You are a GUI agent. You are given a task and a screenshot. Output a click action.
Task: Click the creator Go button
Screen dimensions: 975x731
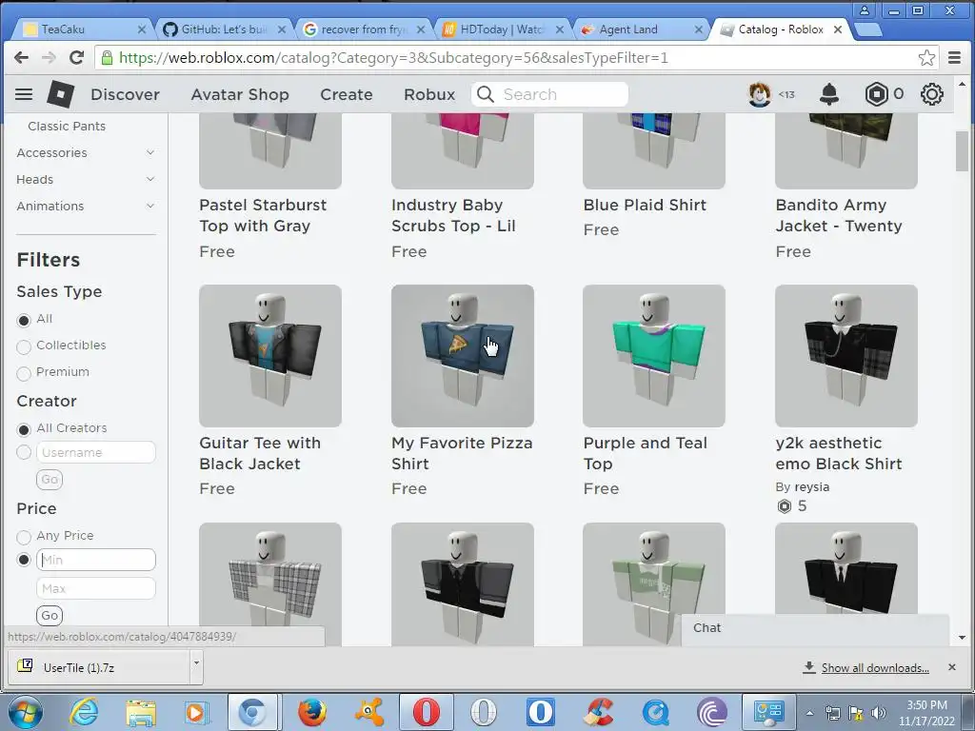[50, 480]
